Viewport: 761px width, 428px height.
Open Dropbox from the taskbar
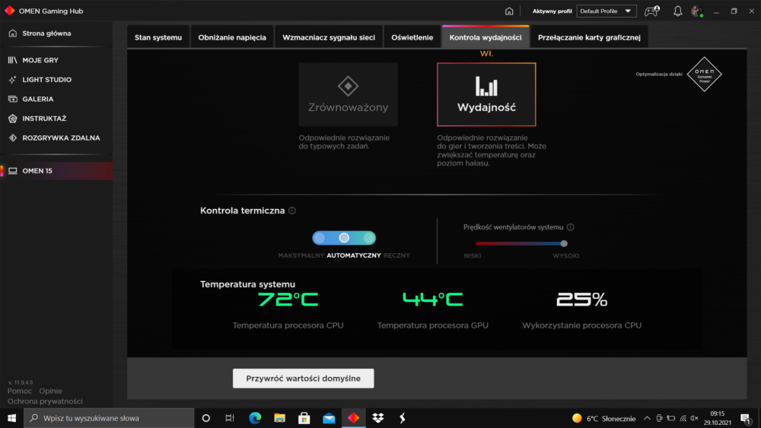pos(378,418)
